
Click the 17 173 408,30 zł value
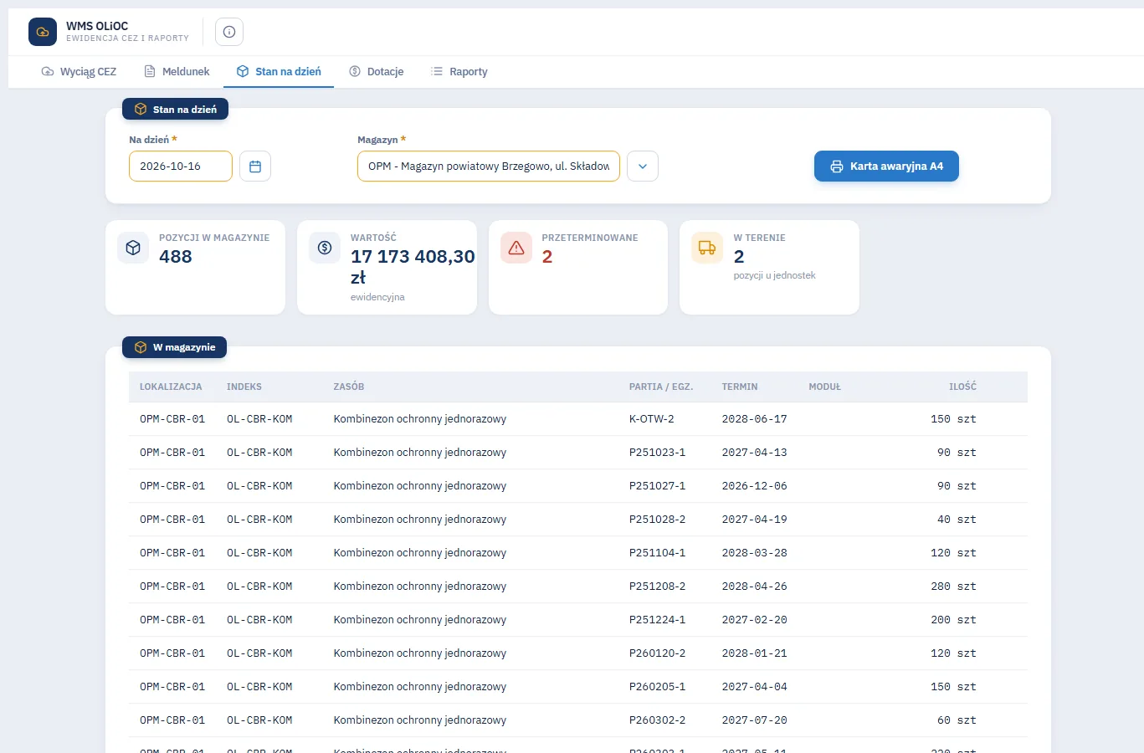pyautogui.click(x=413, y=267)
